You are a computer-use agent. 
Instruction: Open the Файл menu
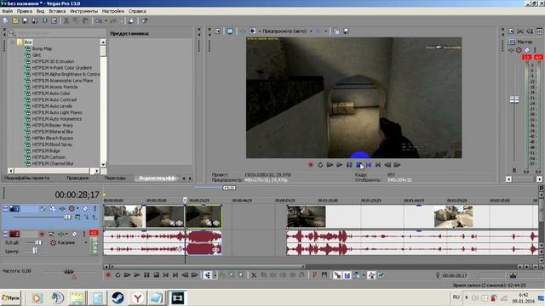[x=7, y=11]
